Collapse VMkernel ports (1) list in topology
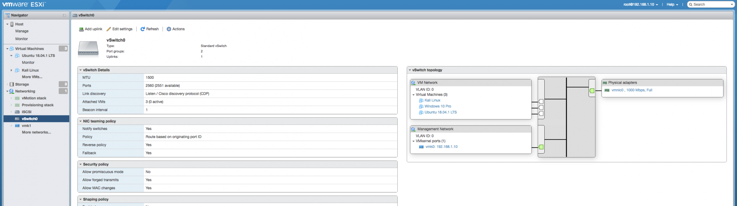 [413, 141]
